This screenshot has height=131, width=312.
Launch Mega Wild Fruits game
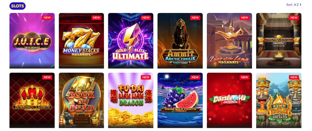pos(180,100)
